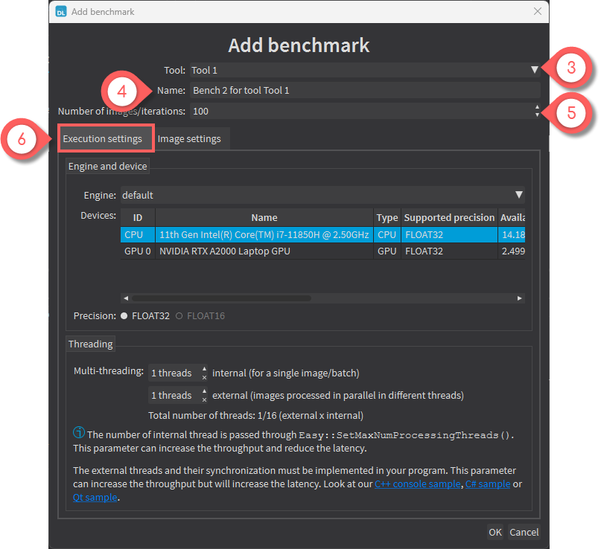Image resolution: width=601 pixels, height=549 pixels.
Task: Click the Name column header in devices table
Action: pyautogui.click(x=264, y=217)
